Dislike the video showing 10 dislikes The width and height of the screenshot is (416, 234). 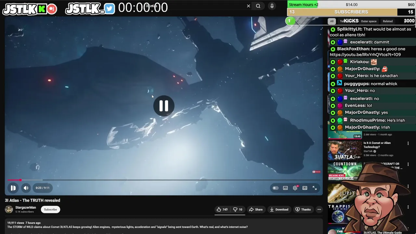(238, 209)
